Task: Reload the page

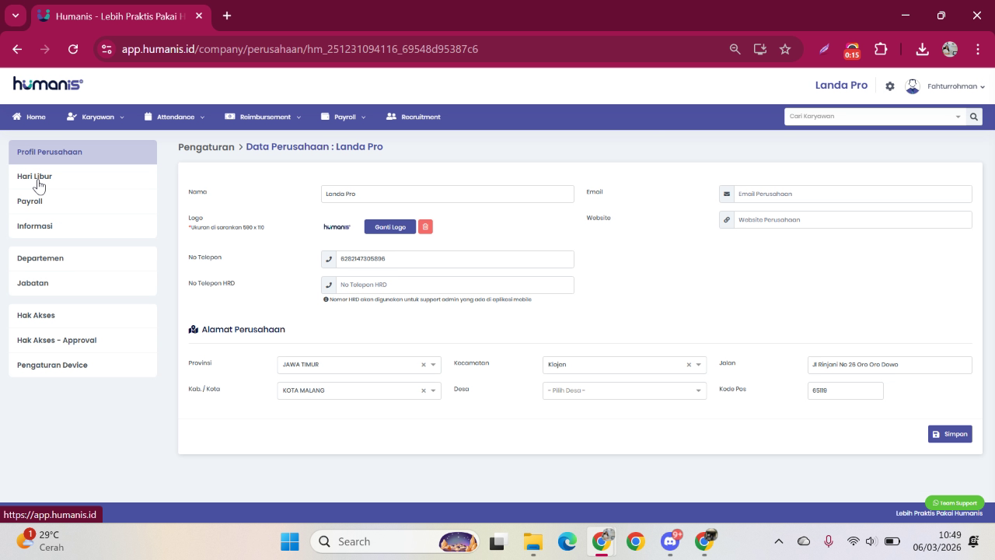Action: click(73, 49)
